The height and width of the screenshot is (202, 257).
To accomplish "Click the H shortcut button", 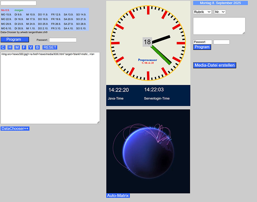I will pyautogui.click(x=10, y=47).
